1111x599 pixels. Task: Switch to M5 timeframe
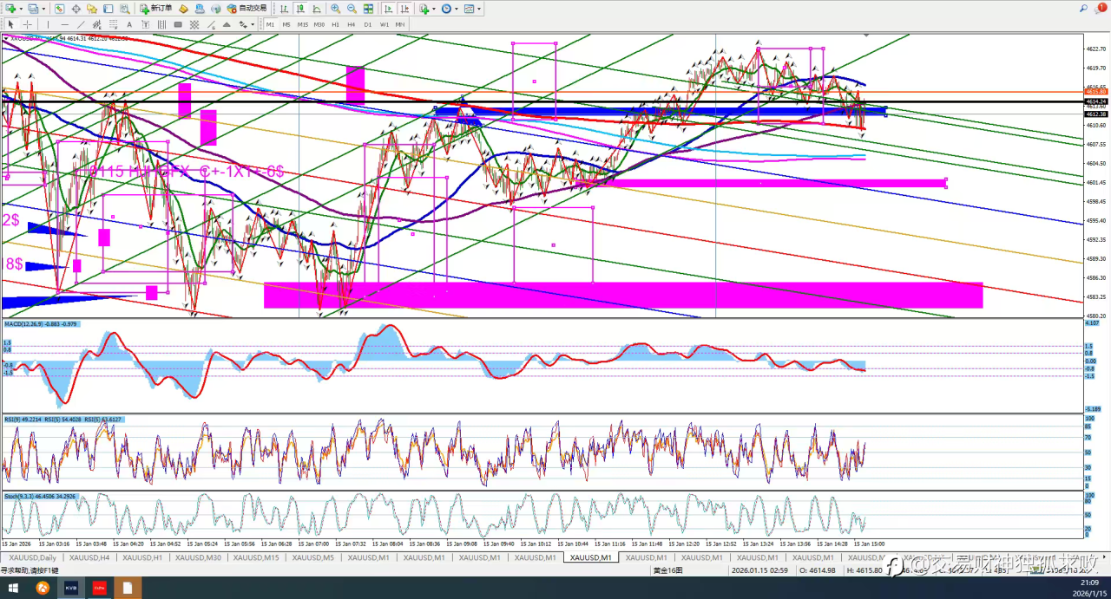point(286,24)
